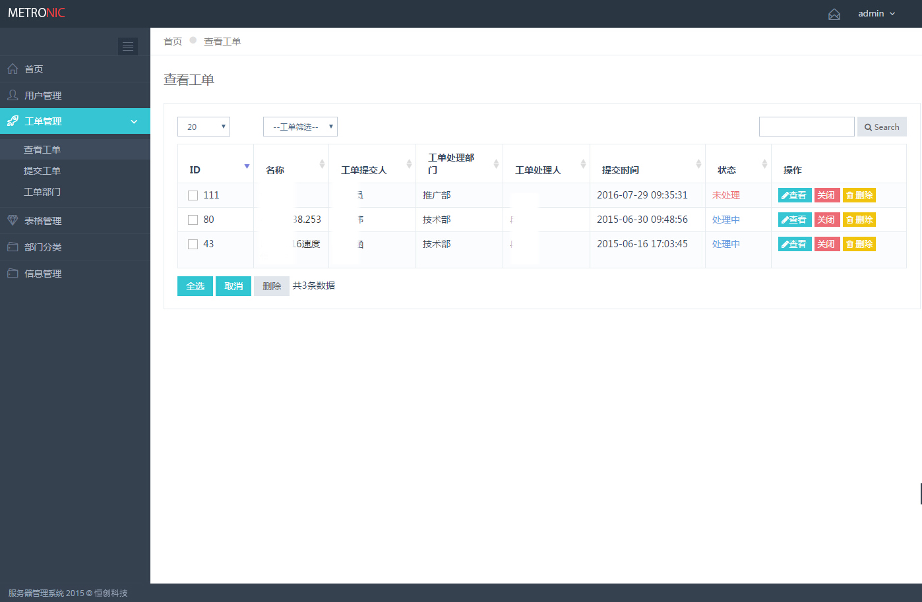Click the 查看工单 breadcrumb link
Image resolution: width=922 pixels, height=602 pixels.
[222, 42]
